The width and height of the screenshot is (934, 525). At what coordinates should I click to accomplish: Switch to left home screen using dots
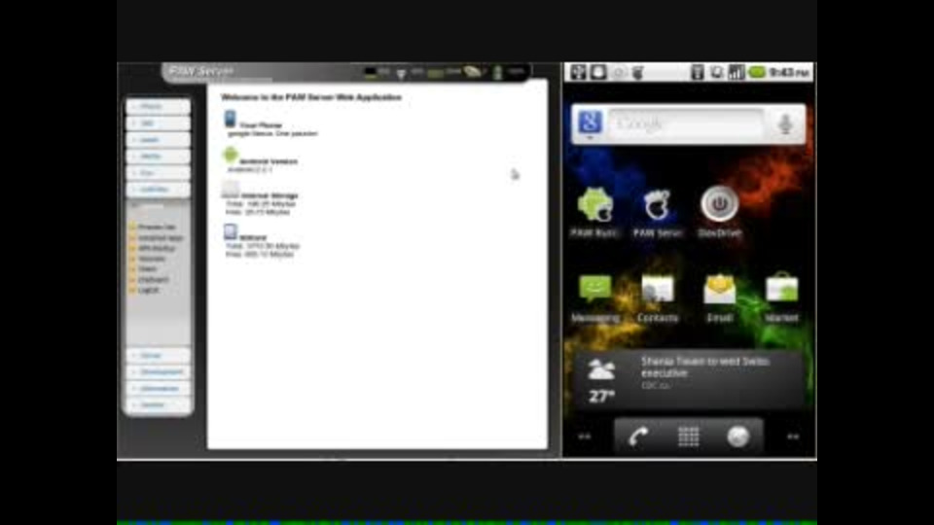(x=585, y=437)
